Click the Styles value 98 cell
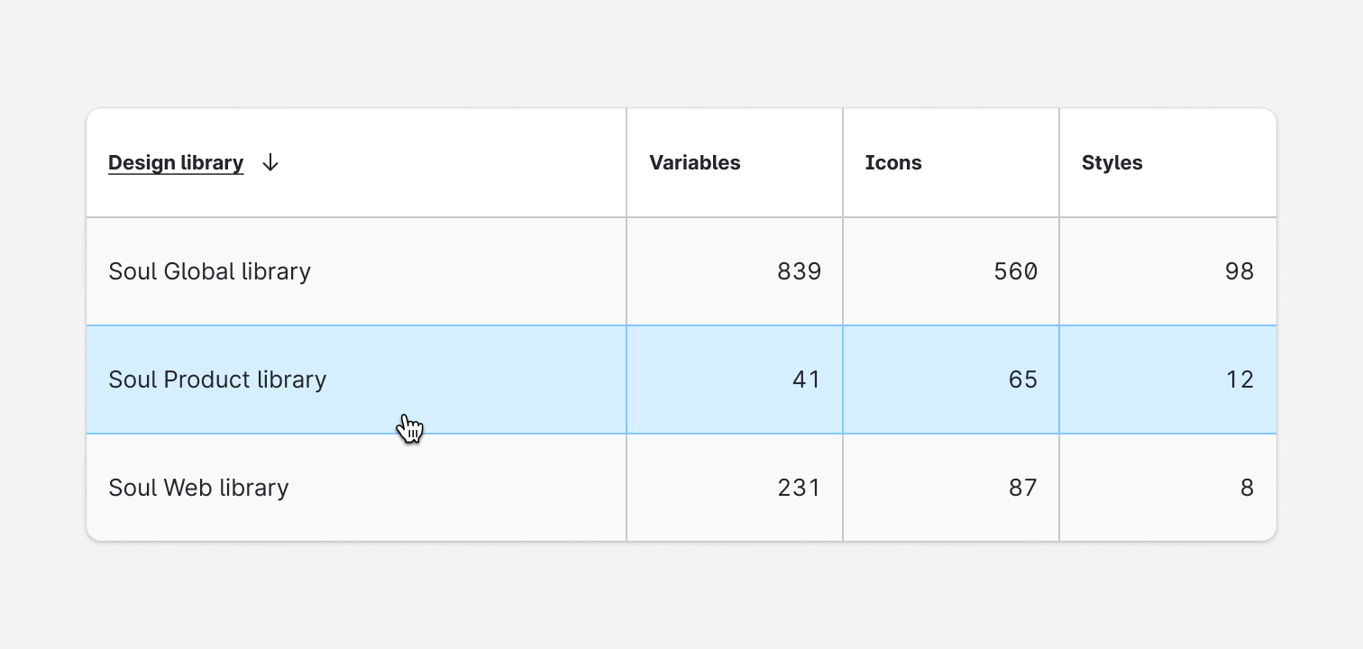 click(x=1240, y=270)
